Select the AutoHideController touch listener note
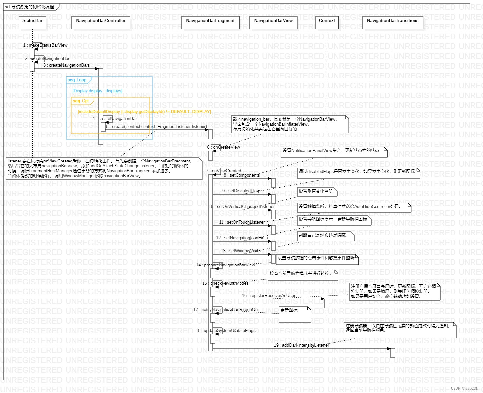Screen dimensions: 483x393 click(x=354, y=207)
